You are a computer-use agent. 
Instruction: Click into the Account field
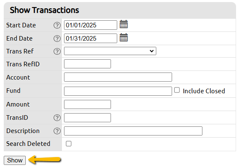click(118, 77)
